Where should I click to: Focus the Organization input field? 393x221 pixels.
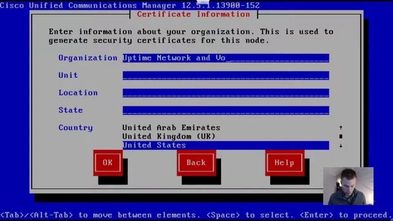[226, 58]
